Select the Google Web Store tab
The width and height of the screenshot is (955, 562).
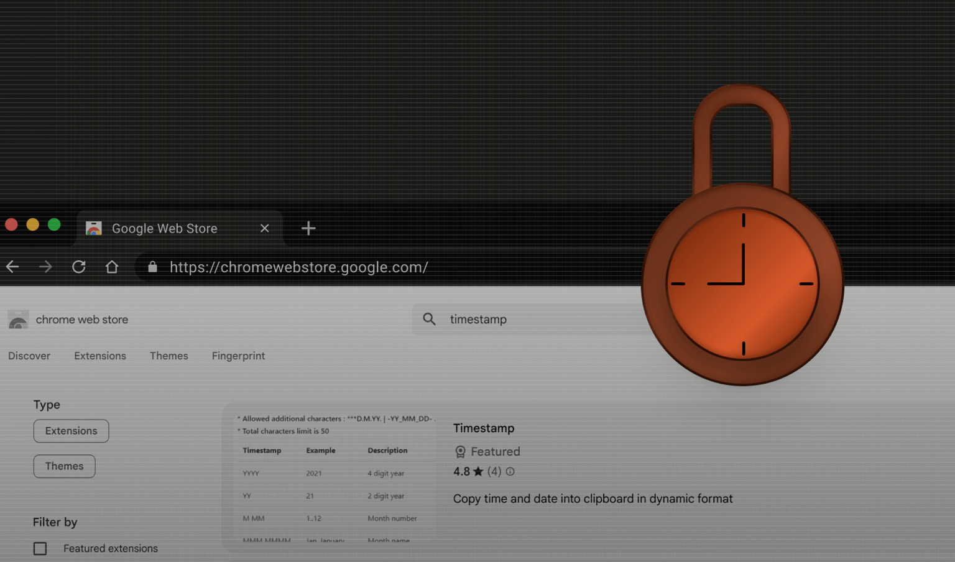[180, 228]
